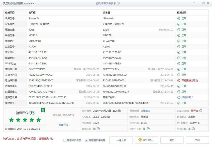This screenshot has height=147, width=212.
Task: Click the 验机完毕 red warning message
Action: pos(28,139)
